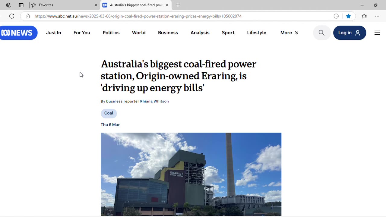The width and height of the screenshot is (386, 217).
Task: Click the article headline text
Action: [x=179, y=76]
